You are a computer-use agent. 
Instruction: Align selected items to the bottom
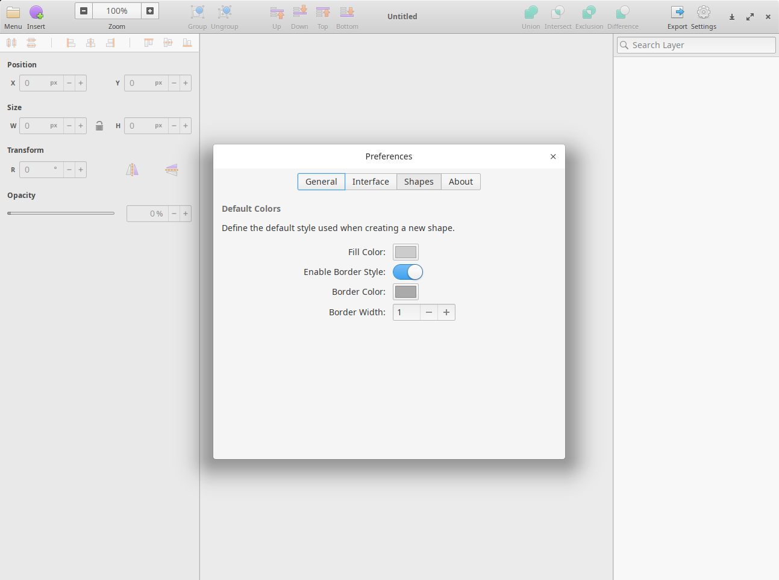[187, 43]
